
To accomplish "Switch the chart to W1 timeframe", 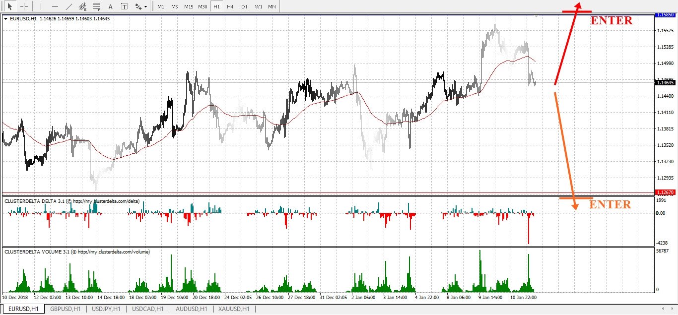I will coord(259,7).
